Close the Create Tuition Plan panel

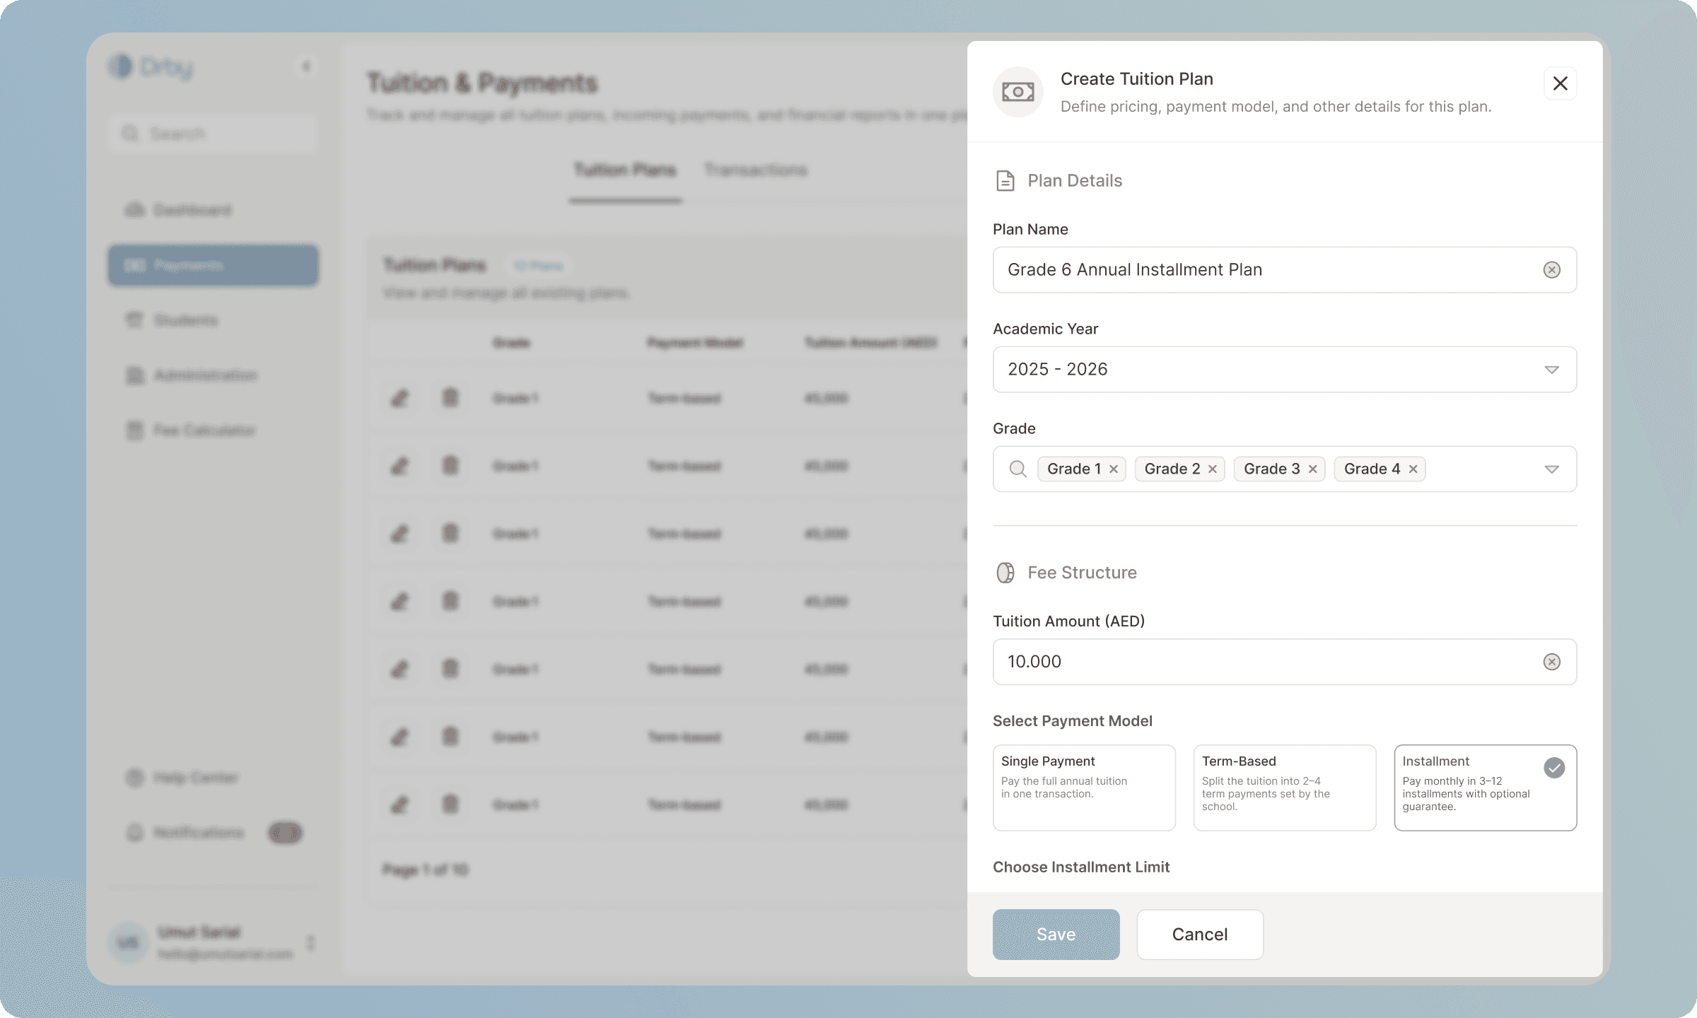point(1560,83)
